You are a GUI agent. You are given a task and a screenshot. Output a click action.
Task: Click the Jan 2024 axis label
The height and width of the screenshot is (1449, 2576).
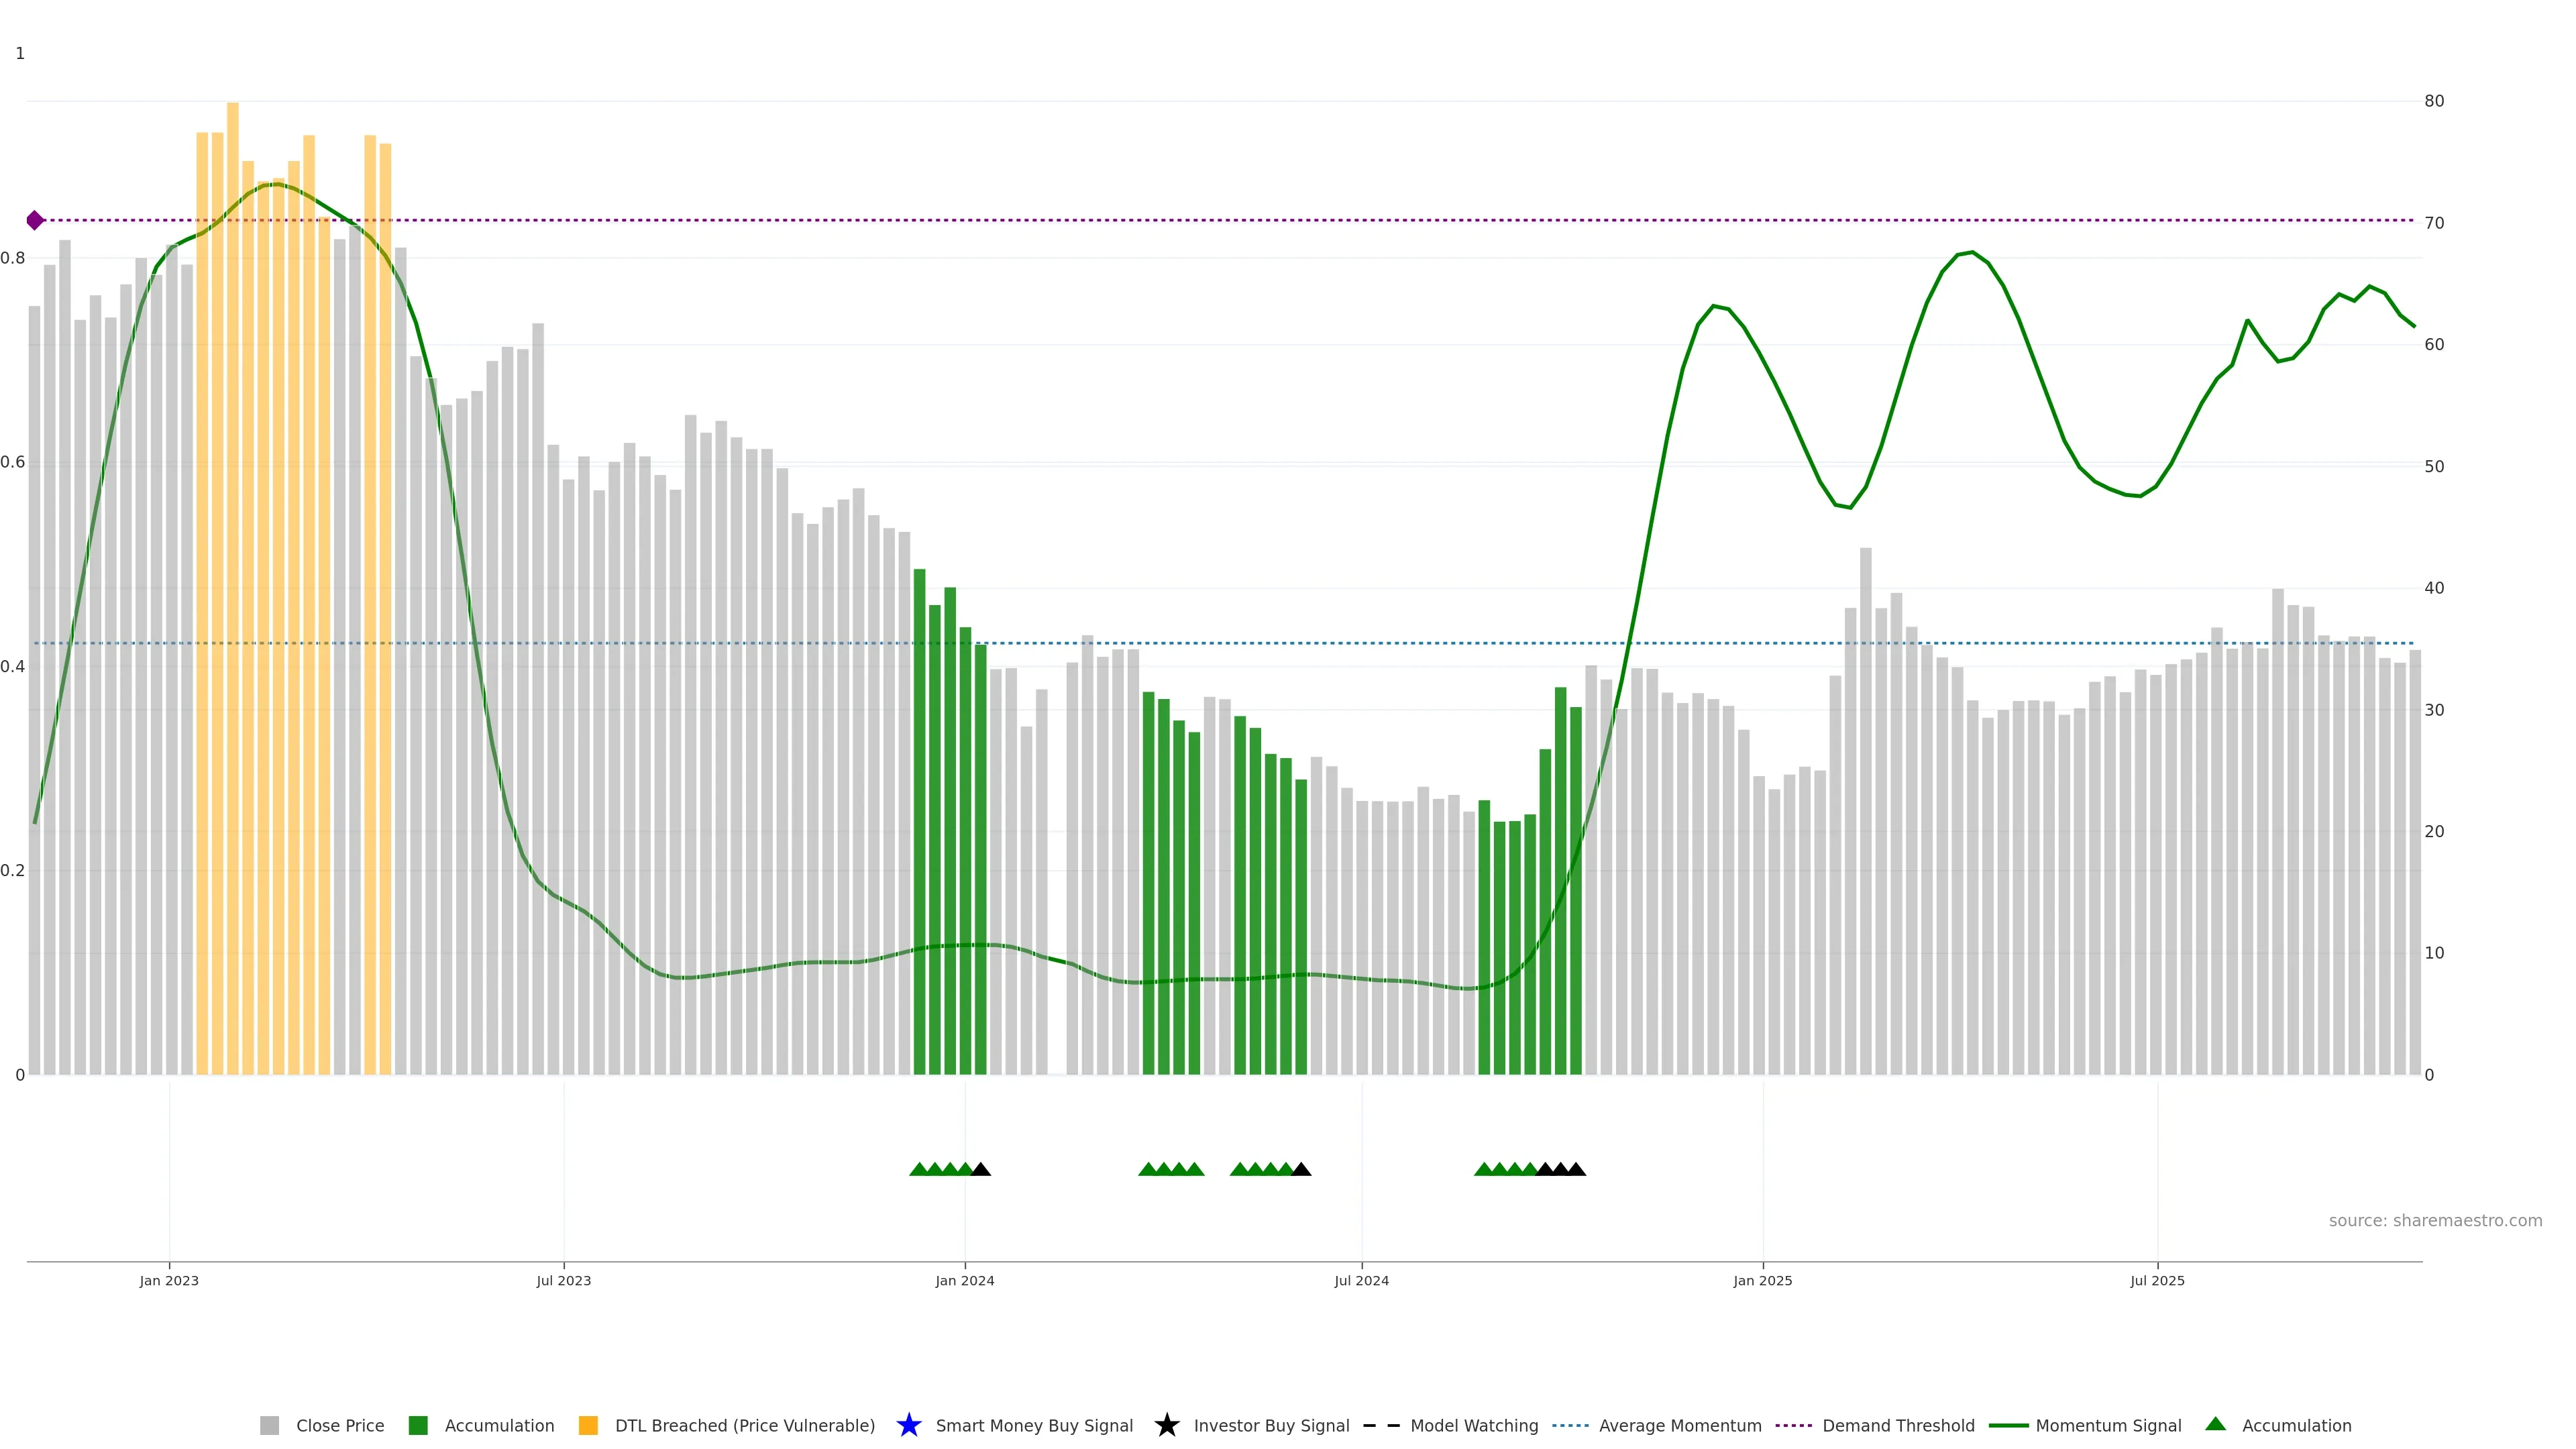click(x=964, y=1281)
